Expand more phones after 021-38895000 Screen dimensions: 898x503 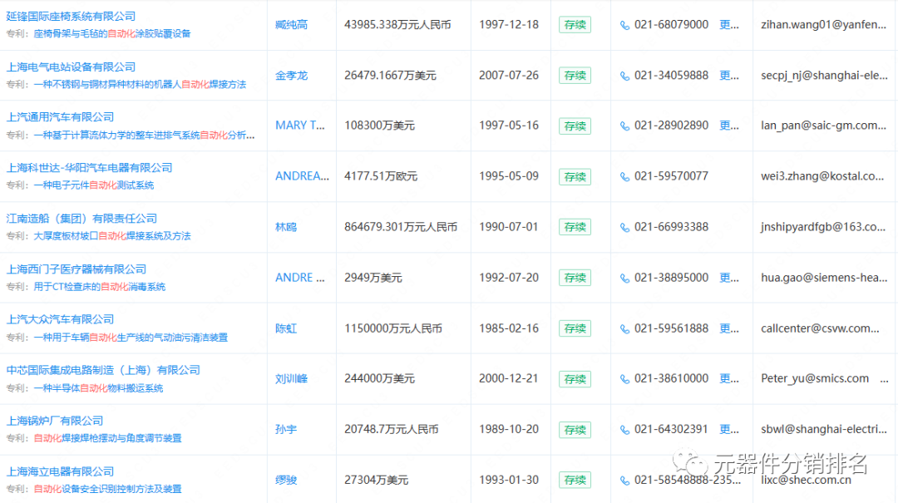tap(729, 278)
